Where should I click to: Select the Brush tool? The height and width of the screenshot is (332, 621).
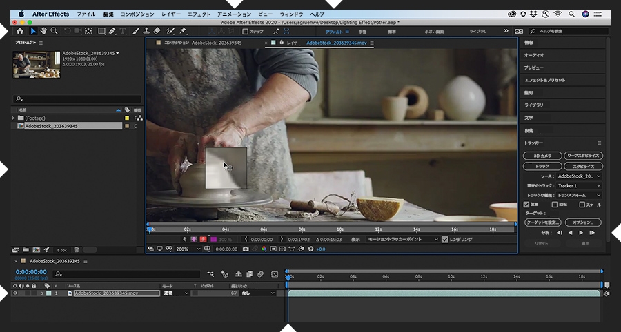point(136,31)
